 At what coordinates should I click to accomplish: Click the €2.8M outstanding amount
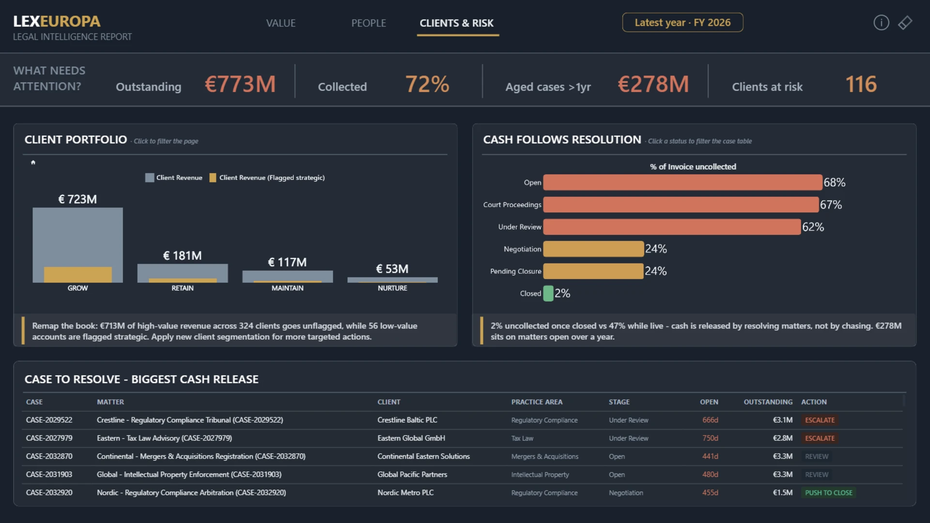783,438
